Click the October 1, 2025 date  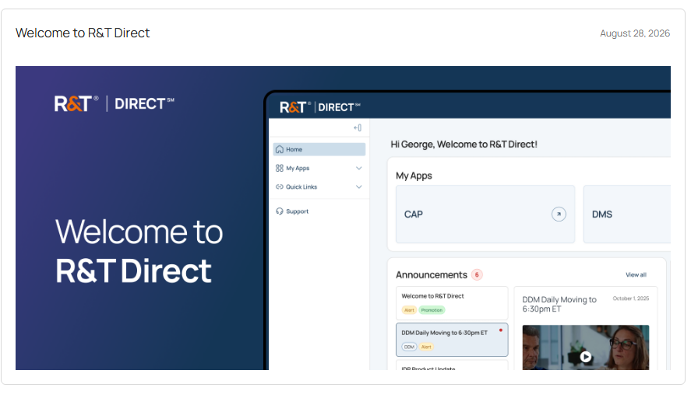tap(631, 298)
